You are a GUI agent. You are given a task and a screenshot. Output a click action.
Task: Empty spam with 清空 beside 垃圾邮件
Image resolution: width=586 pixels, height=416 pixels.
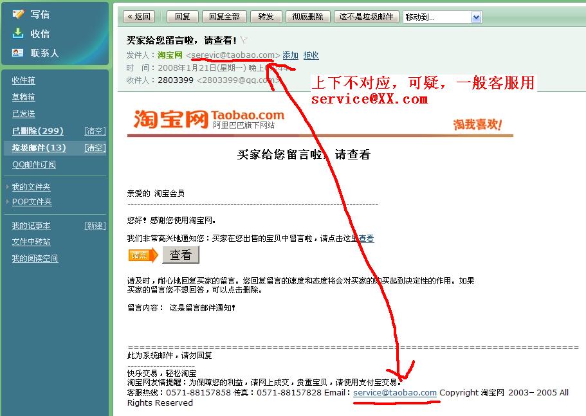click(x=95, y=148)
